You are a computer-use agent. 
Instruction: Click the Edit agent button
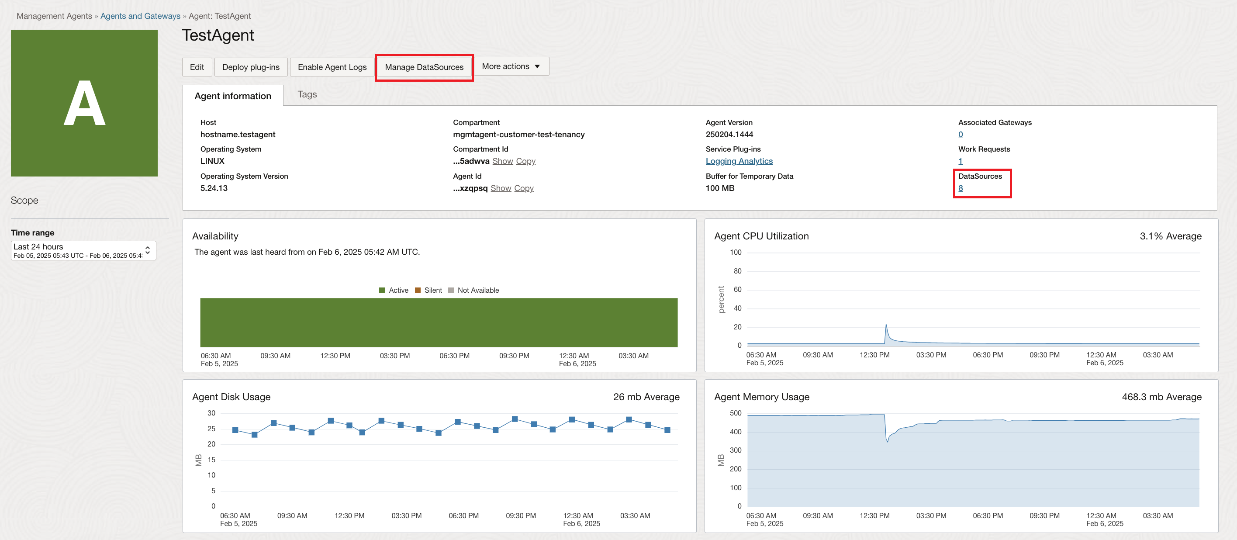coord(196,66)
